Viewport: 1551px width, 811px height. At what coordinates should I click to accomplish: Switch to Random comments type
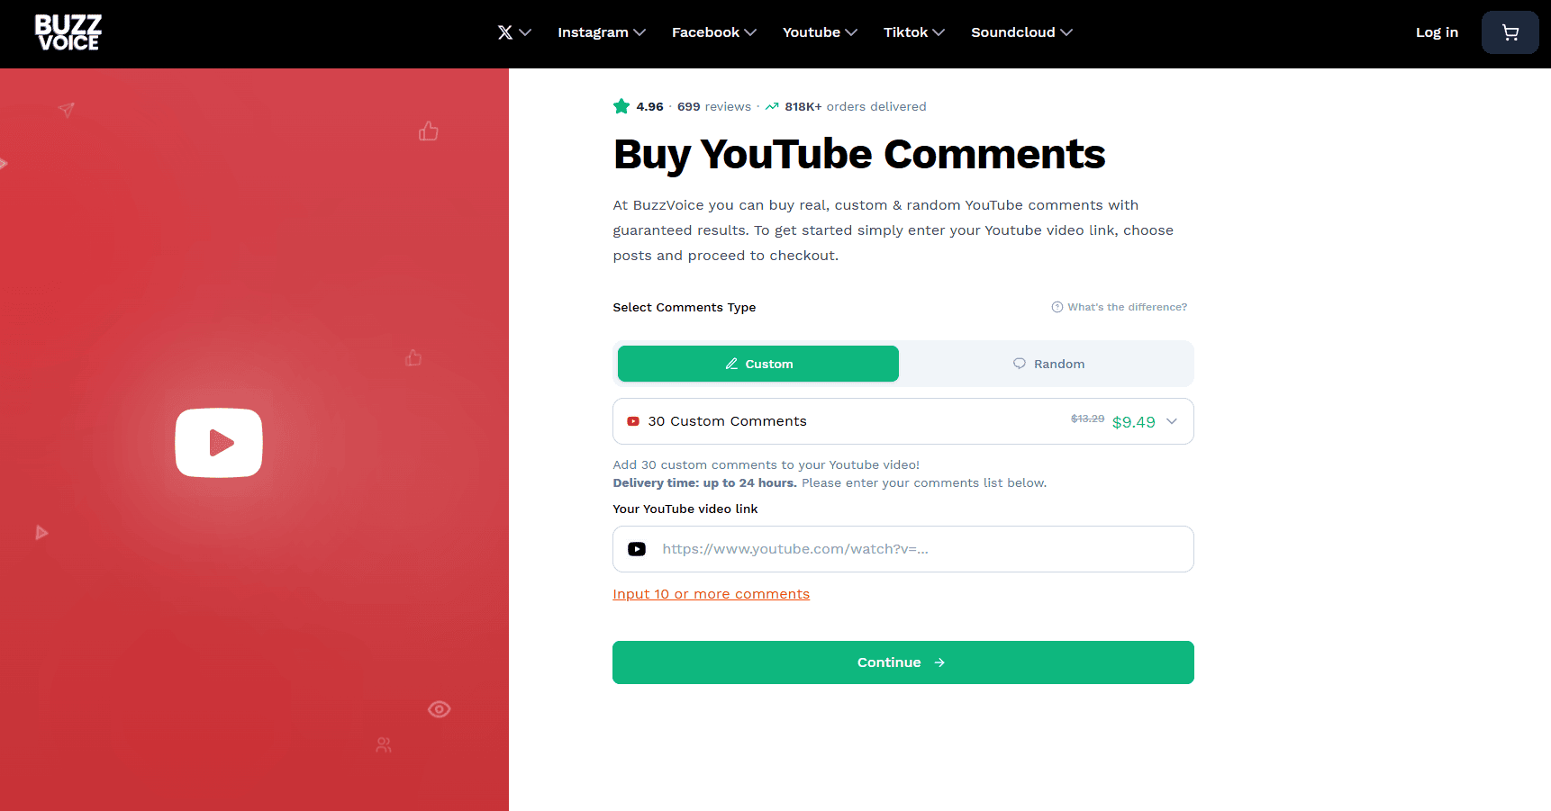pos(1048,364)
